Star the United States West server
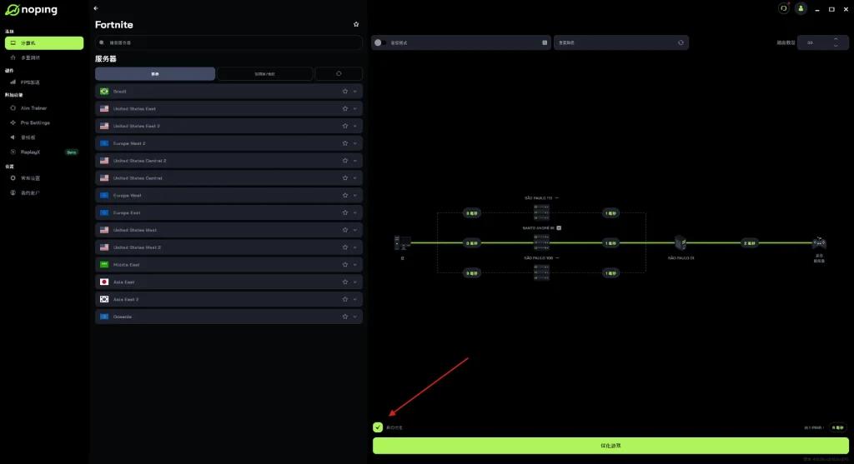854x464 pixels. pyautogui.click(x=344, y=230)
